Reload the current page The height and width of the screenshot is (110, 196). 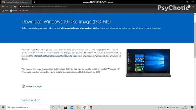11,7
